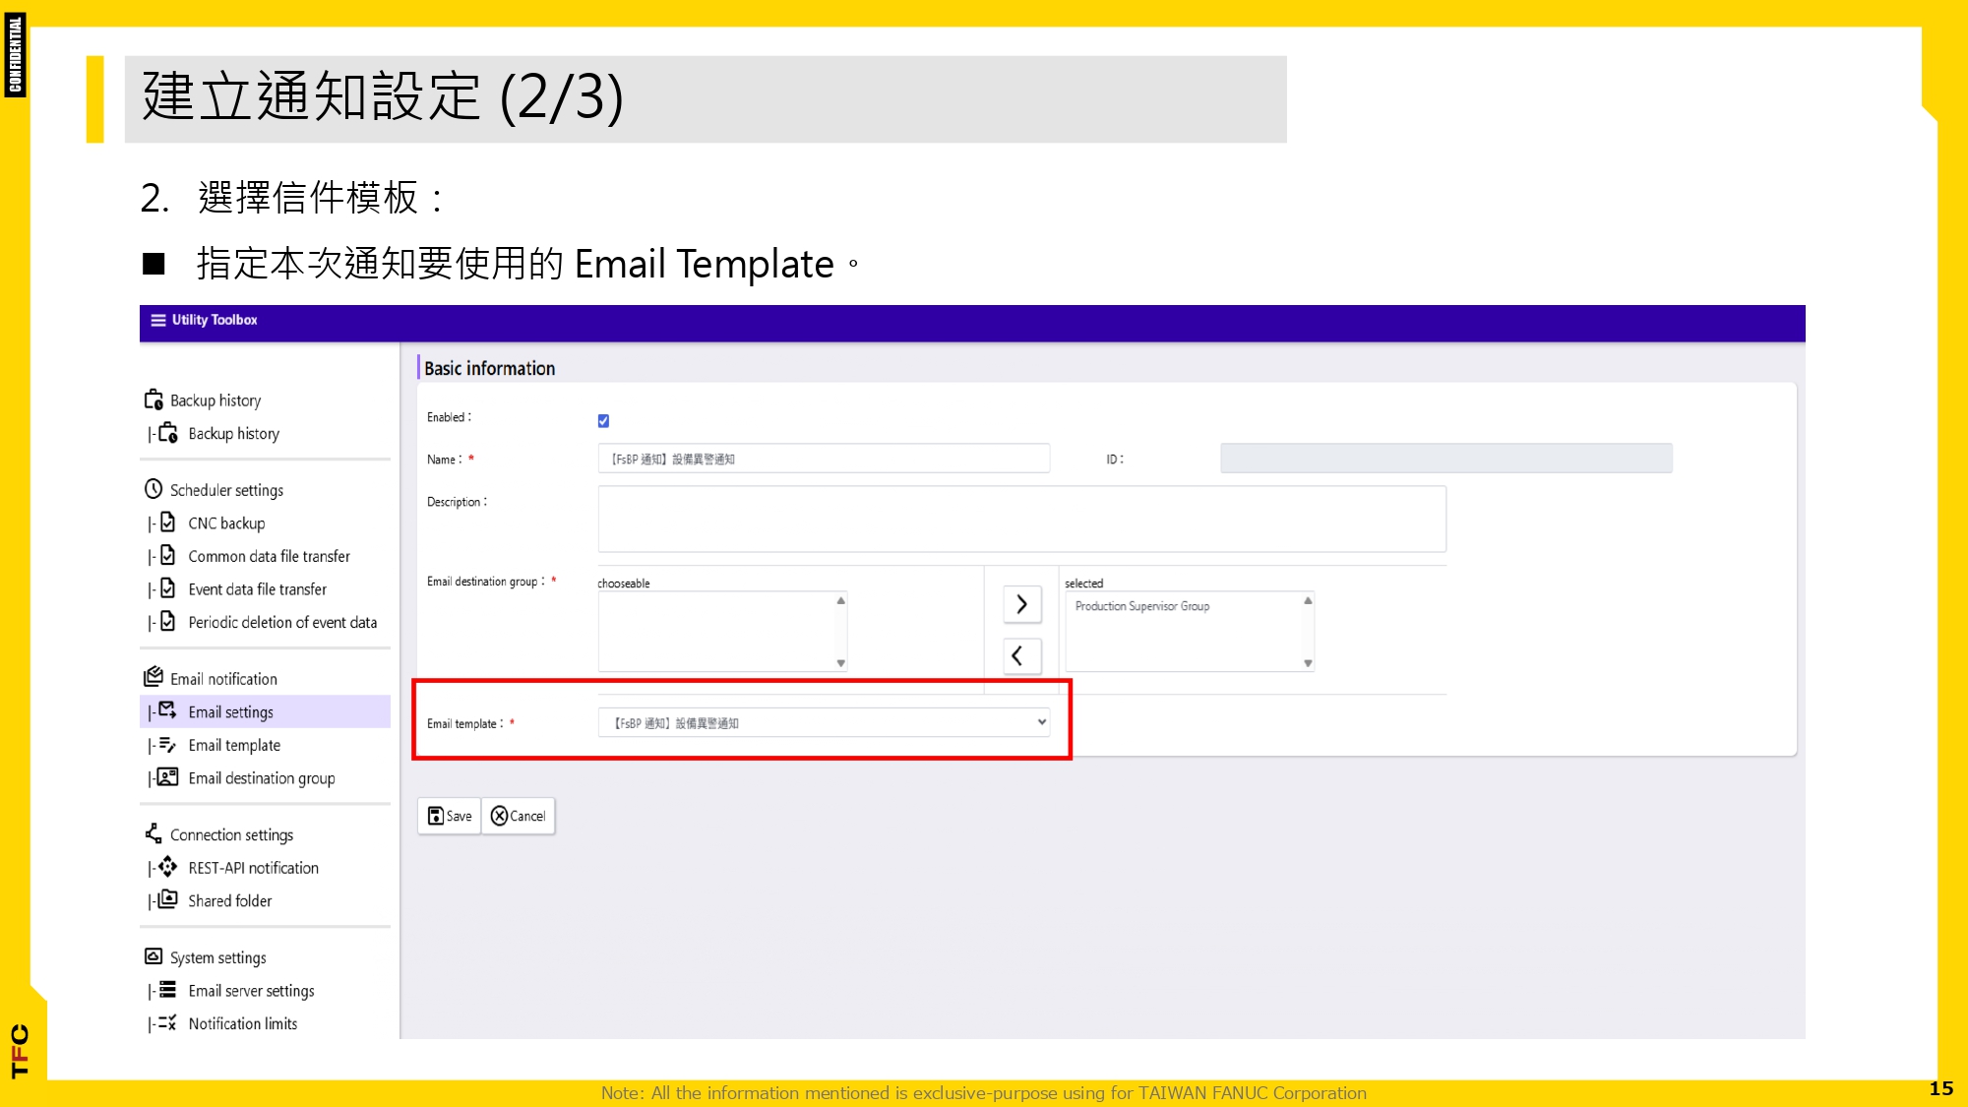Click the Notification limits icon
The image size is (1968, 1107).
(x=165, y=1023)
